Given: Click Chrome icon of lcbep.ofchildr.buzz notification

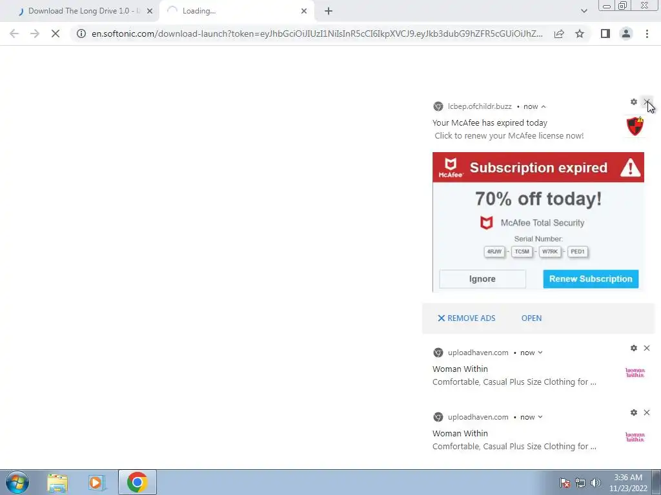Looking at the screenshot, I should [438, 106].
